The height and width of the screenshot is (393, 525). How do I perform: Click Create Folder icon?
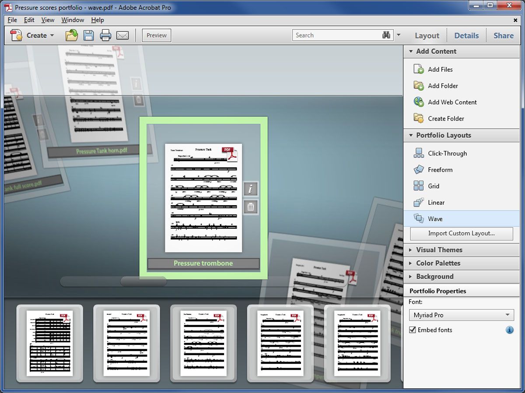[x=419, y=118]
